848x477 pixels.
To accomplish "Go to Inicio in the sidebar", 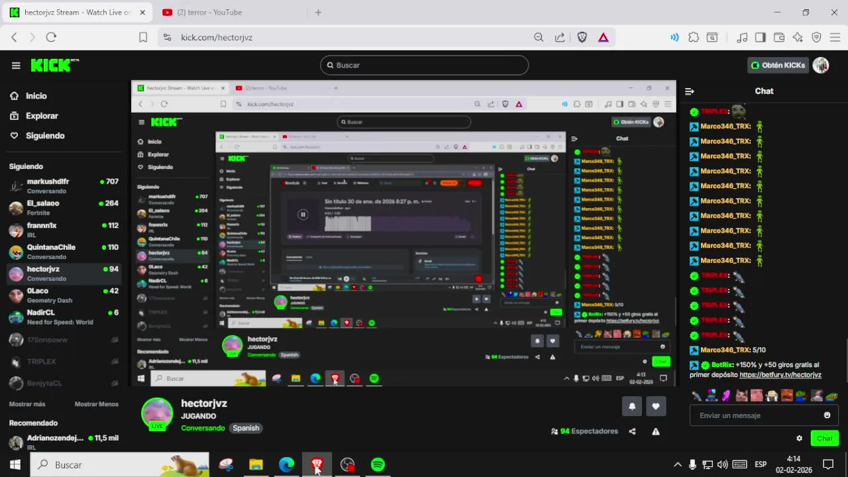I will pyautogui.click(x=36, y=96).
